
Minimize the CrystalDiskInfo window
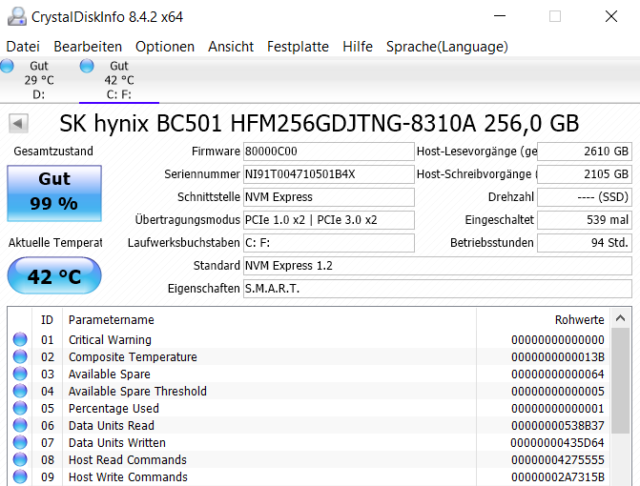tap(500, 16)
